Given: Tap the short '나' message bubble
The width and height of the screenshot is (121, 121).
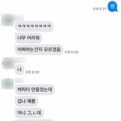Looking at the screenshot, I should (19, 70).
